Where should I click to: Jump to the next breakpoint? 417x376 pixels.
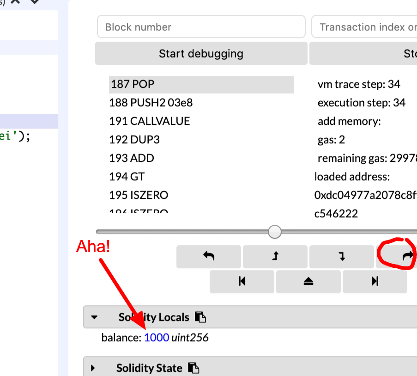point(375,282)
